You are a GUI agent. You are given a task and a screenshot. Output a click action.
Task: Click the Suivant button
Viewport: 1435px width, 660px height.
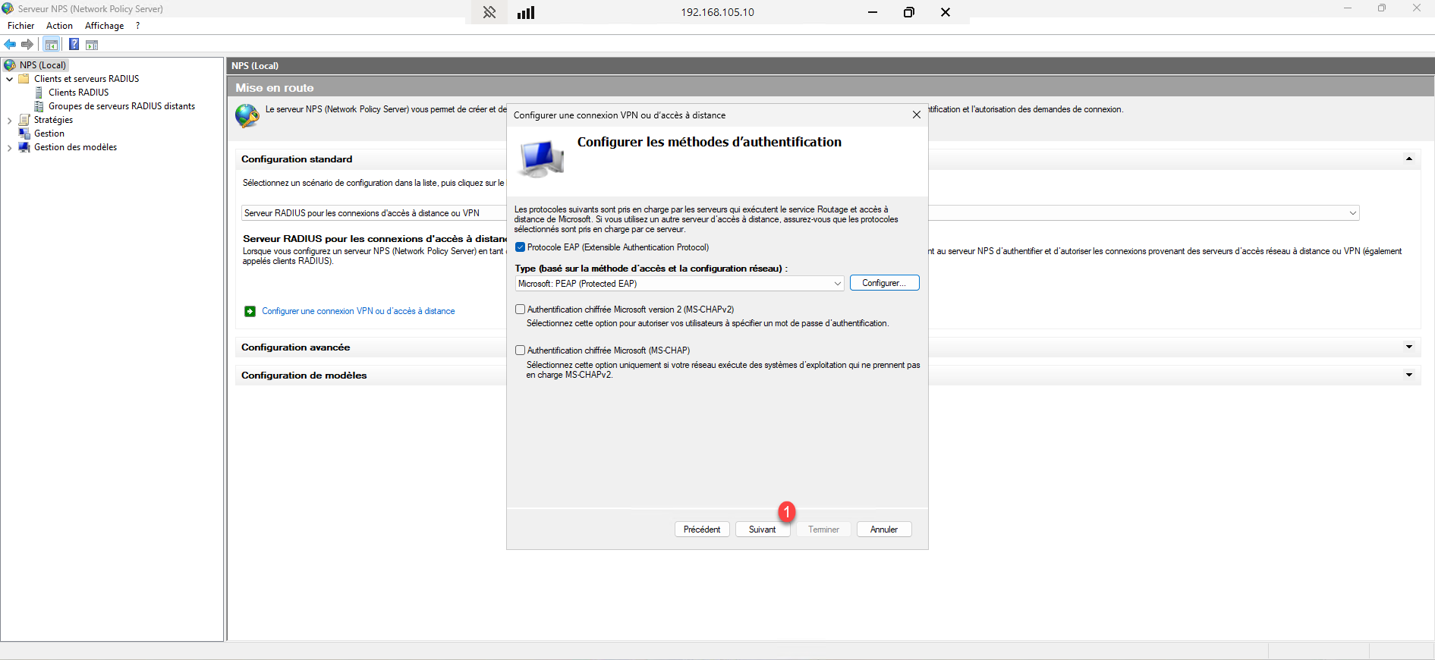pyautogui.click(x=762, y=530)
